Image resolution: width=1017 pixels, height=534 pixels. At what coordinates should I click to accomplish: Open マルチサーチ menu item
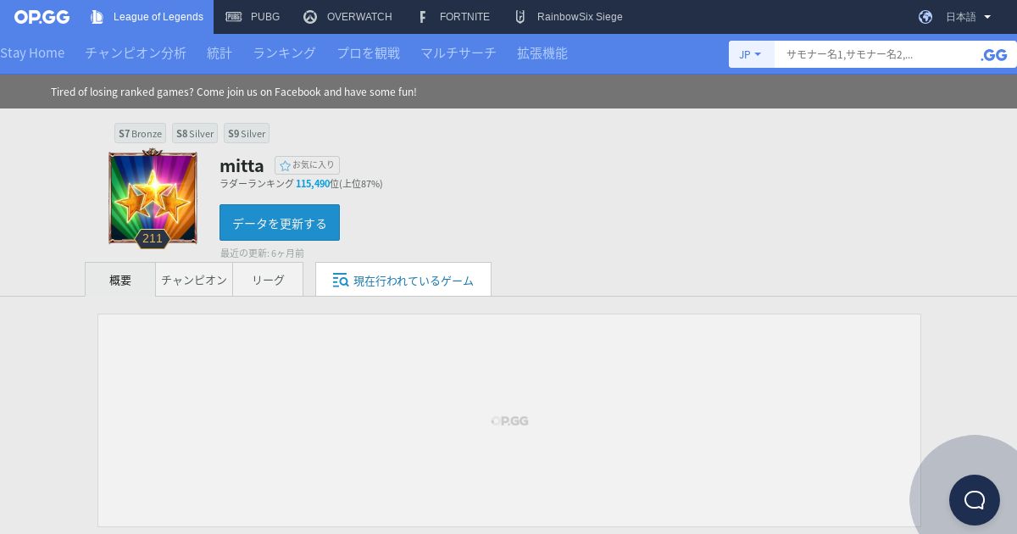click(x=458, y=53)
